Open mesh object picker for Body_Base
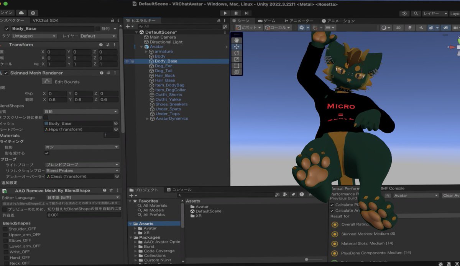The height and width of the screenshot is (266, 460). point(116,123)
